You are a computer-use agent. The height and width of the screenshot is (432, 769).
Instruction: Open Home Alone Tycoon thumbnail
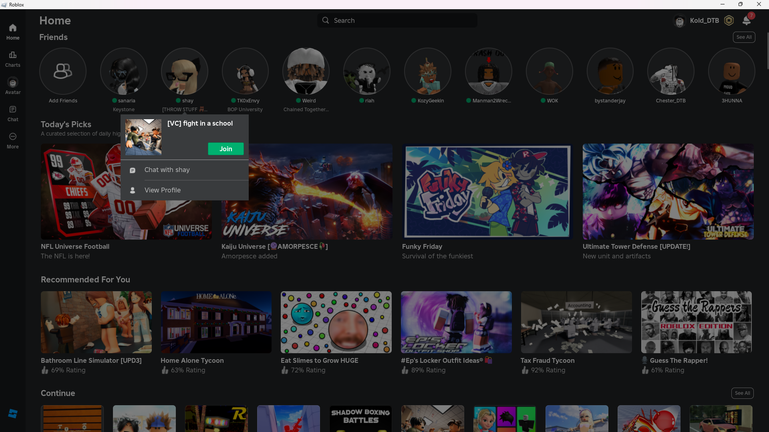pyautogui.click(x=216, y=322)
